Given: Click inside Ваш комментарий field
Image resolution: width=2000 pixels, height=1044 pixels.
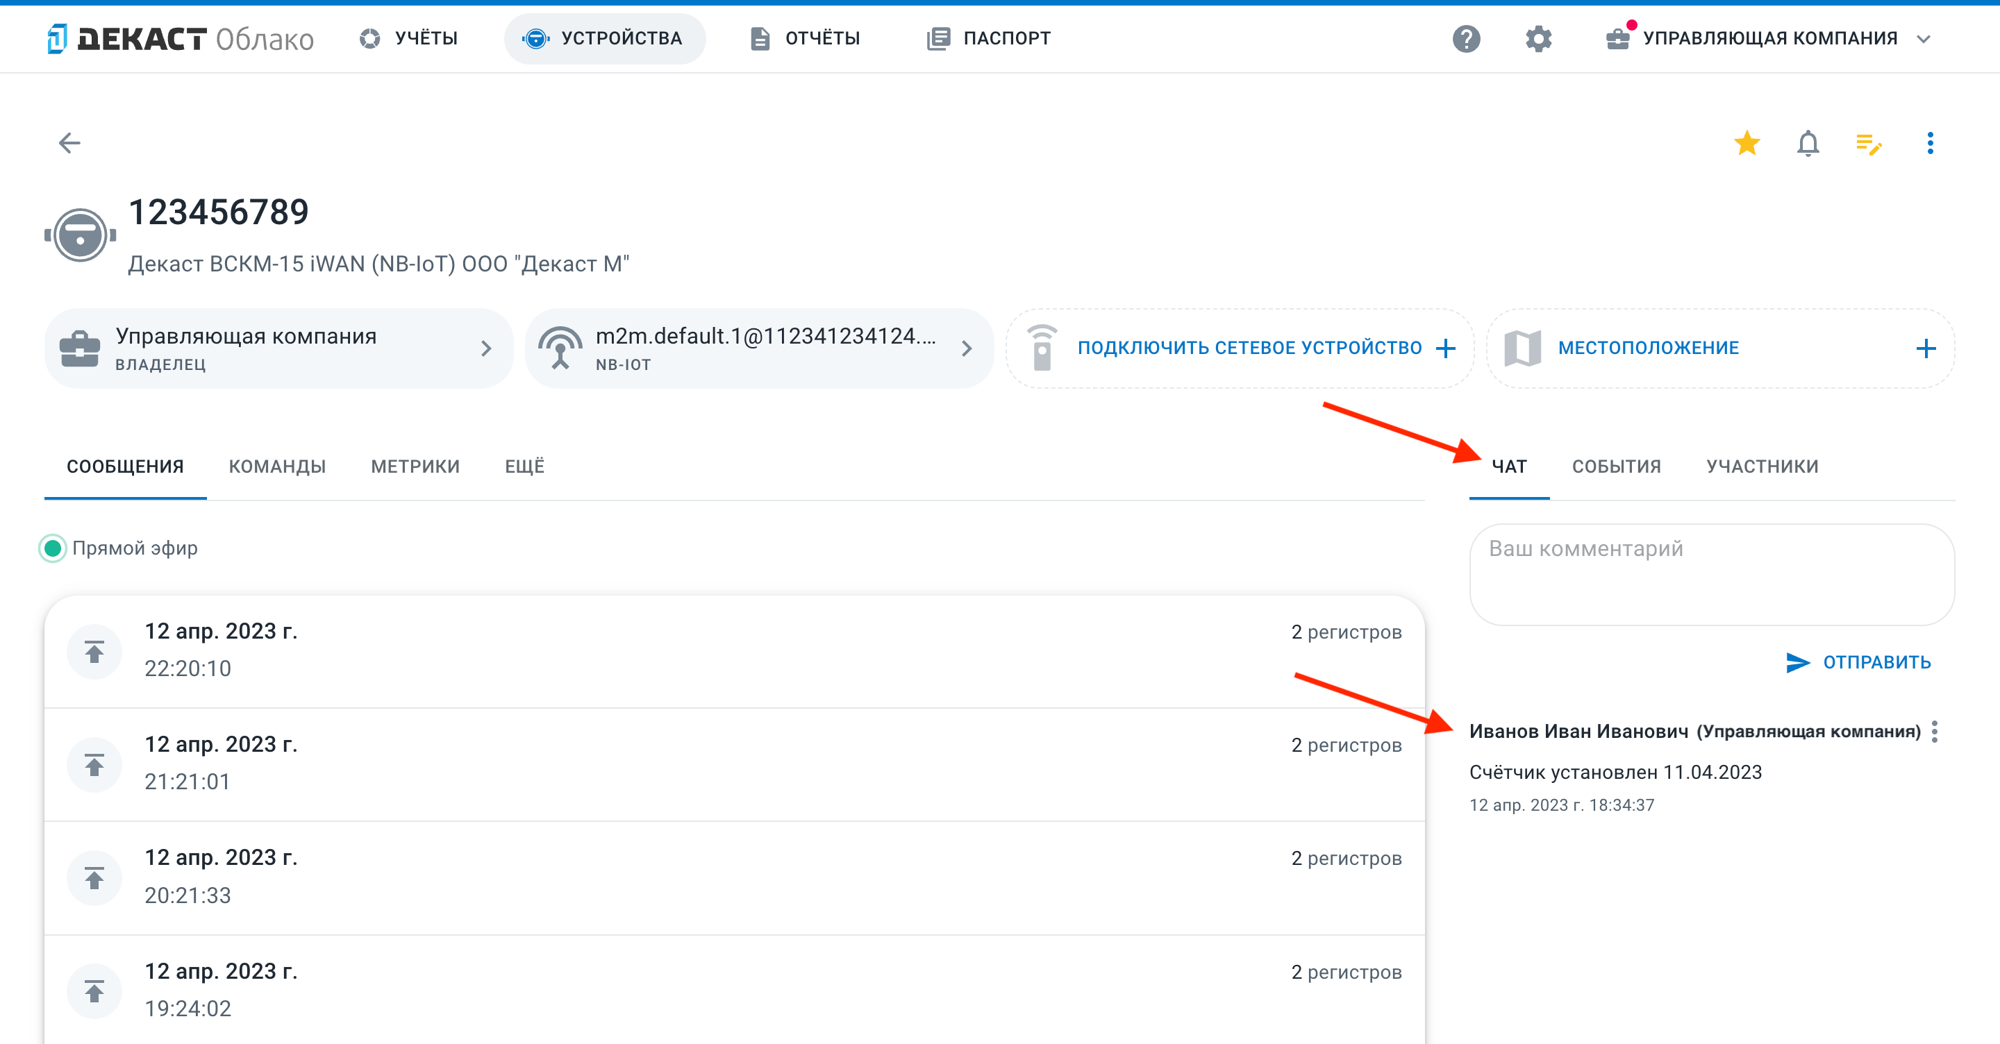Looking at the screenshot, I should pyautogui.click(x=1712, y=574).
